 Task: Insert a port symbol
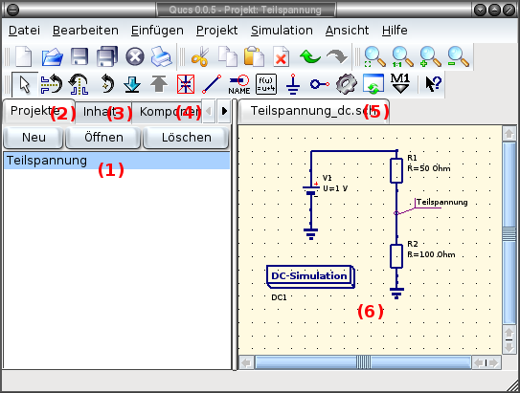(x=320, y=84)
